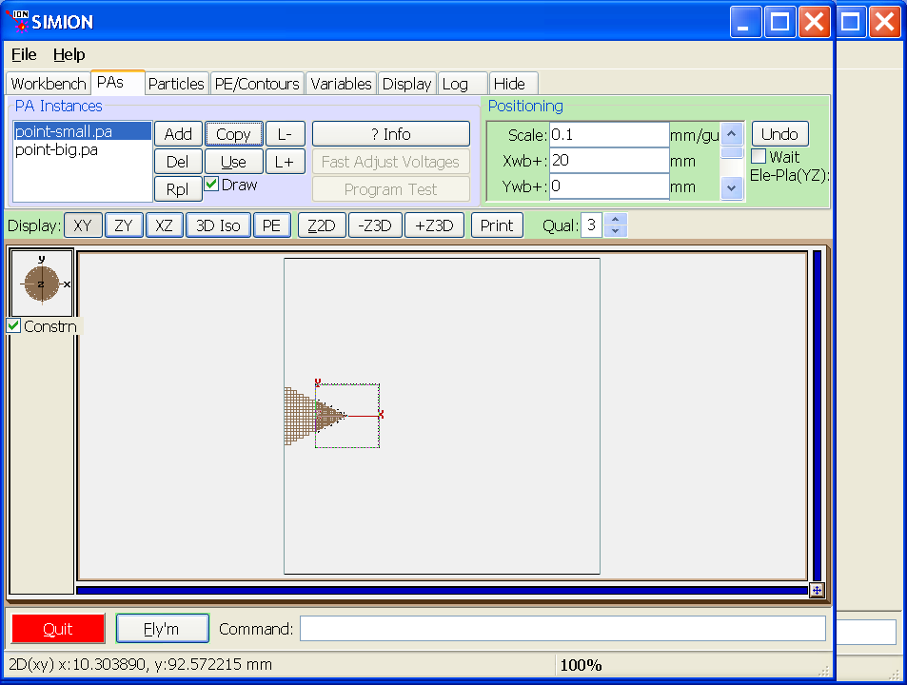Click the PE view button
Viewport: 907px width, 685px height.
271,225
